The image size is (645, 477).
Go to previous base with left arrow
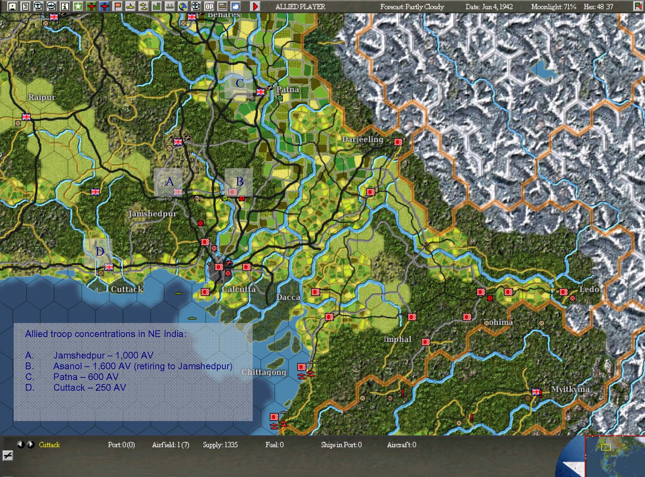point(21,444)
